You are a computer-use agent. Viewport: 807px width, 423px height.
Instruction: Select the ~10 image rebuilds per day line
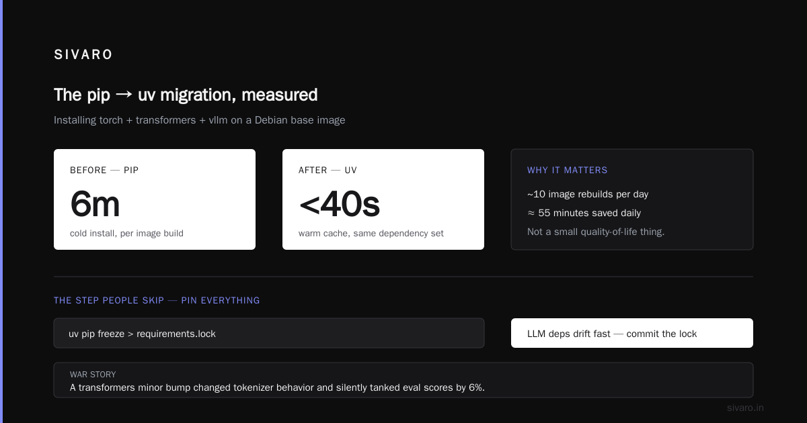click(588, 194)
